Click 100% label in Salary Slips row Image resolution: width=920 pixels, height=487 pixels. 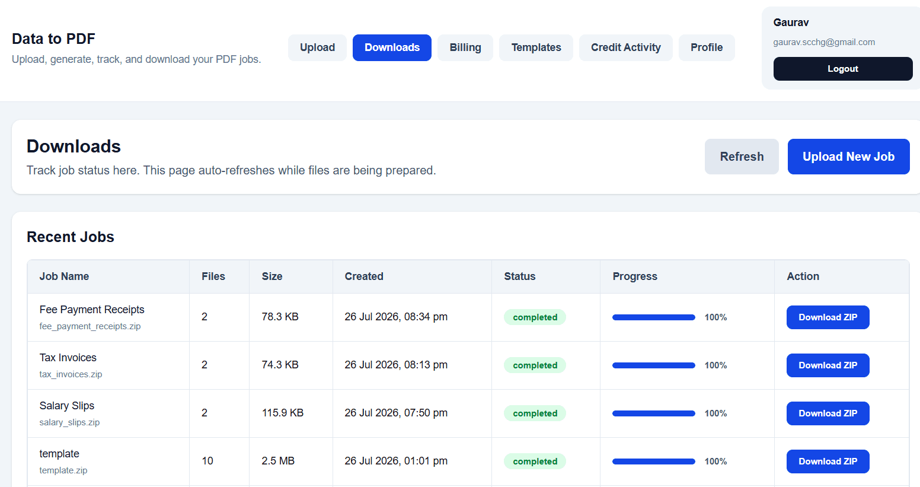tap(715, 413)
